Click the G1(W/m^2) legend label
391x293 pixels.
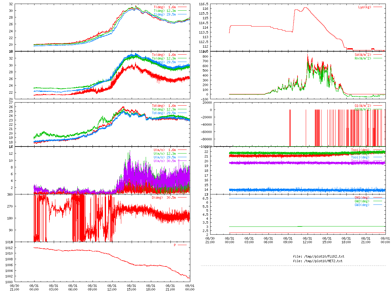pos(363,106)
